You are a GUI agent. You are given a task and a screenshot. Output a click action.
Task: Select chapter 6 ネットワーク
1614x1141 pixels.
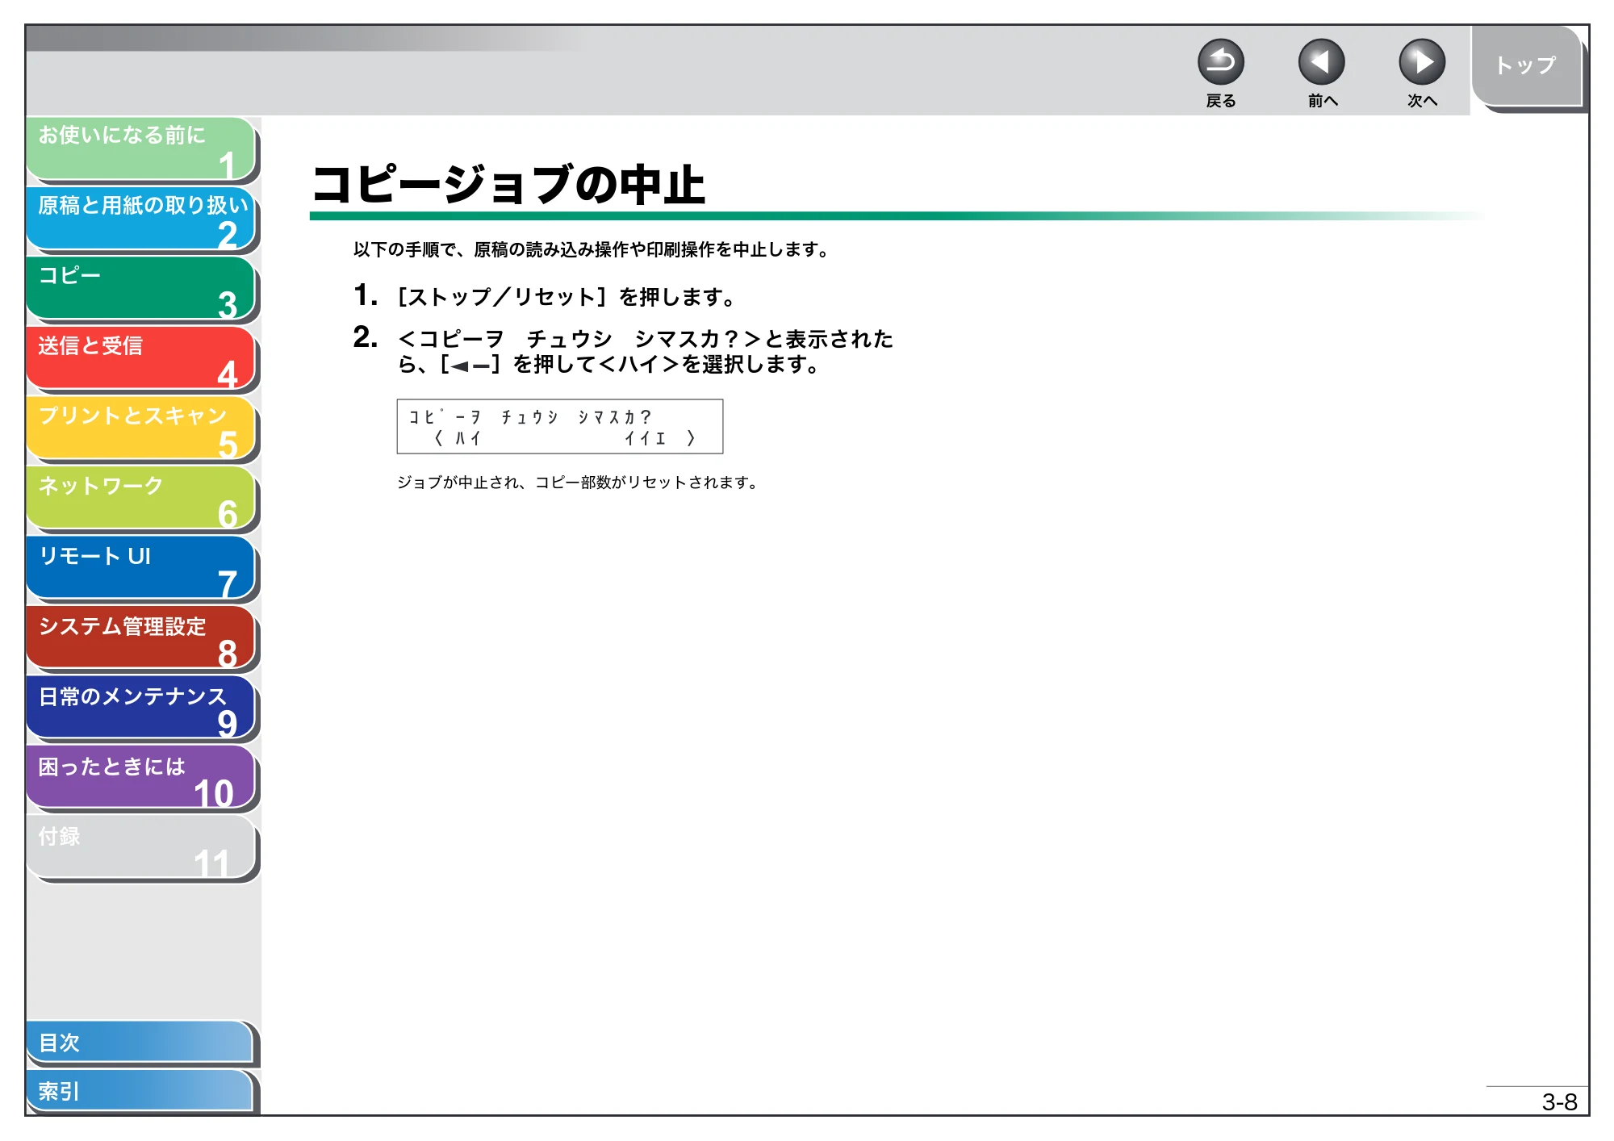[140, 499]
